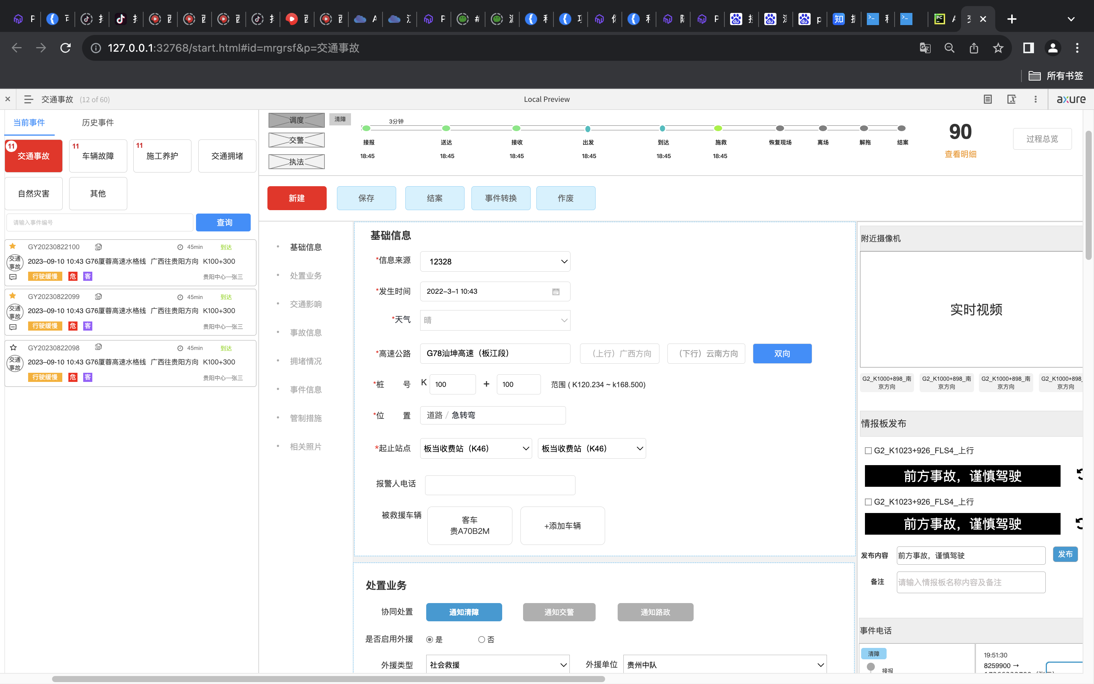Star the event GY20230822098
The height and width of the screenshot is (684, 1094).
(x=13, y=348)
